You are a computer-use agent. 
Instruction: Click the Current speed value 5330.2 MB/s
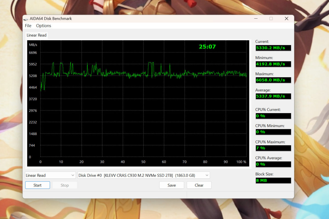(x=273, y=48)
